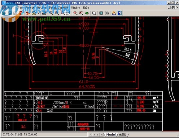
Task: Restore the drawing child window
Action: [173, 8]
